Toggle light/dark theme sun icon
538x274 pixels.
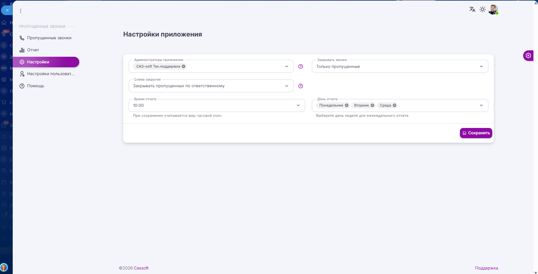click(x=483, y=9)
